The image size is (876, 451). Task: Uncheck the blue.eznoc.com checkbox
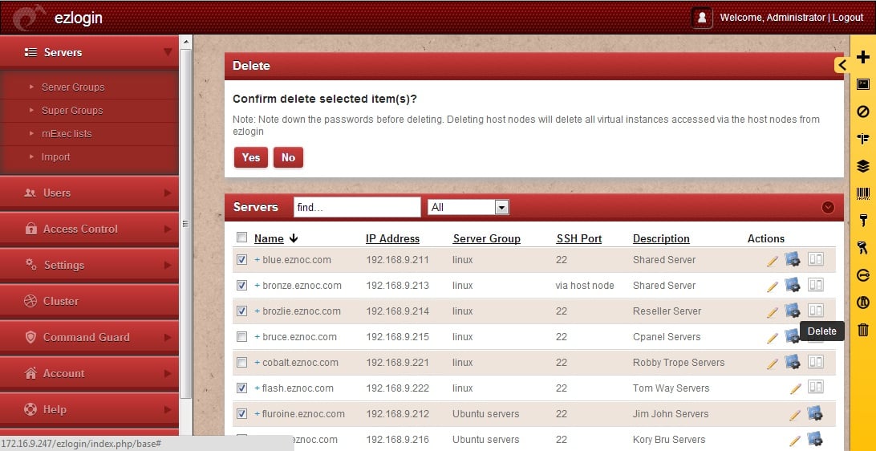(241, 260)
